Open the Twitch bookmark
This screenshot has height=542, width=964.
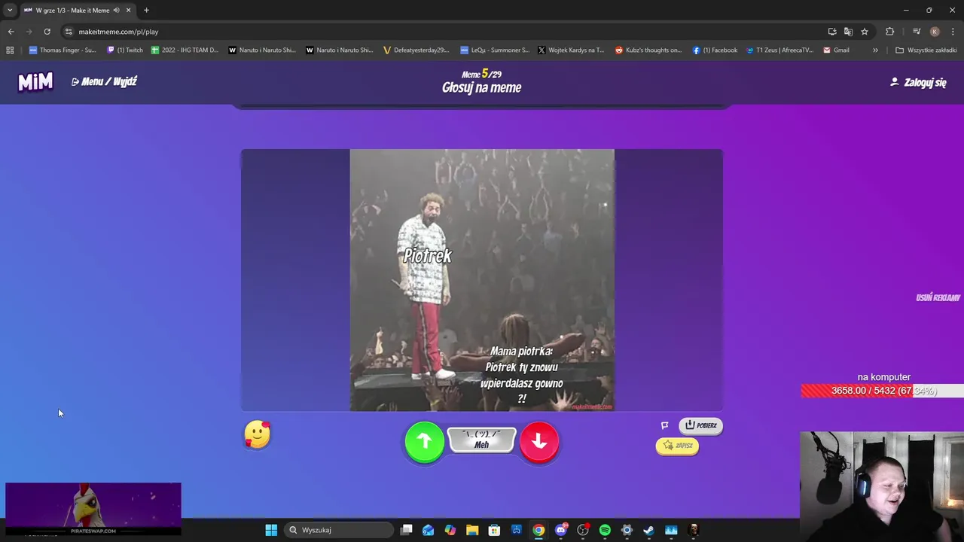pyautogui.click(x=125, y=50)
